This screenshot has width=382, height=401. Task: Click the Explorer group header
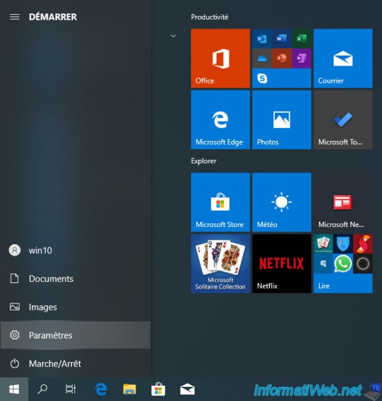pyautogui.click(x=204, y=161)
